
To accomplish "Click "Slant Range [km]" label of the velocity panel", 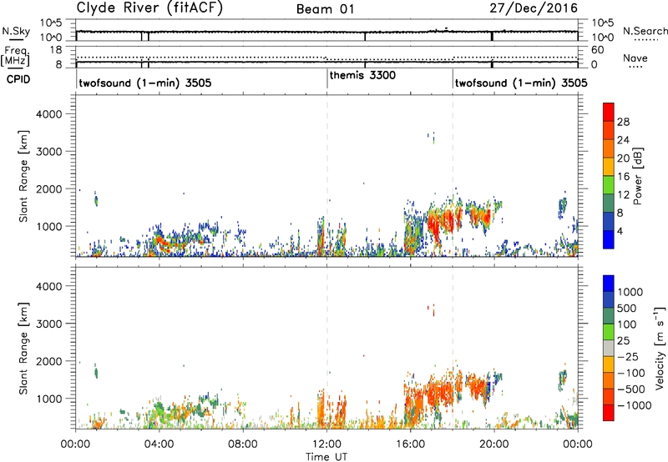I will [23, 349].
